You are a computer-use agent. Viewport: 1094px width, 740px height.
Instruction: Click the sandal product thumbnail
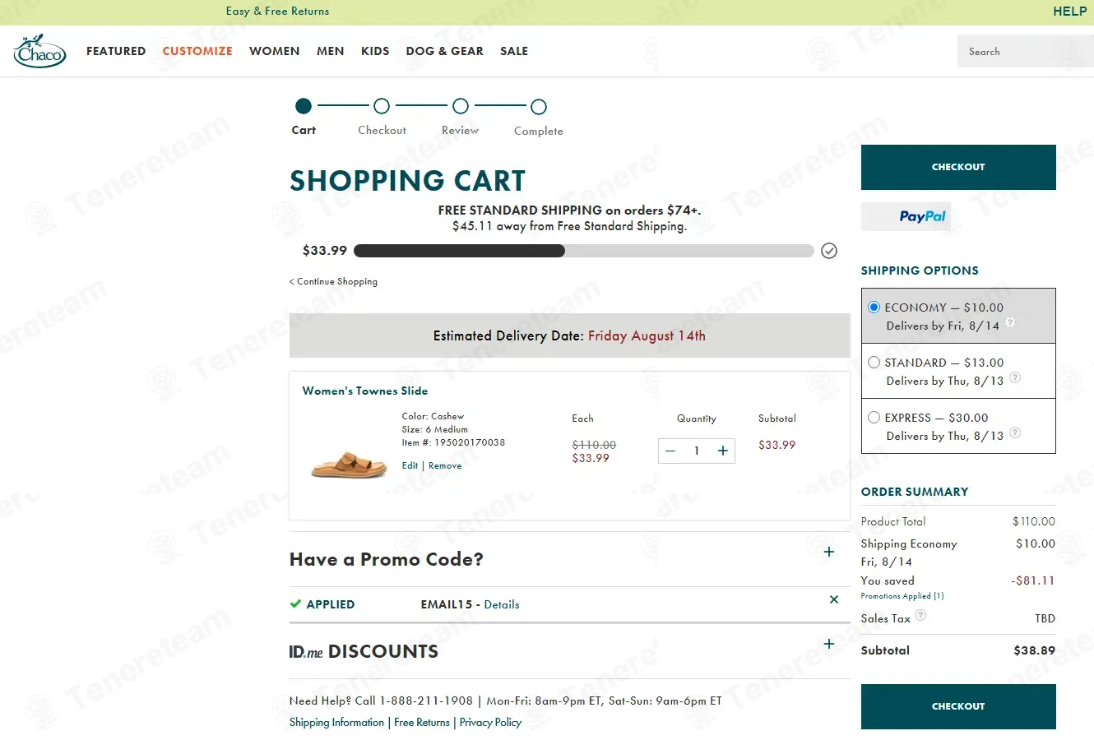click(x=350, y=465)
